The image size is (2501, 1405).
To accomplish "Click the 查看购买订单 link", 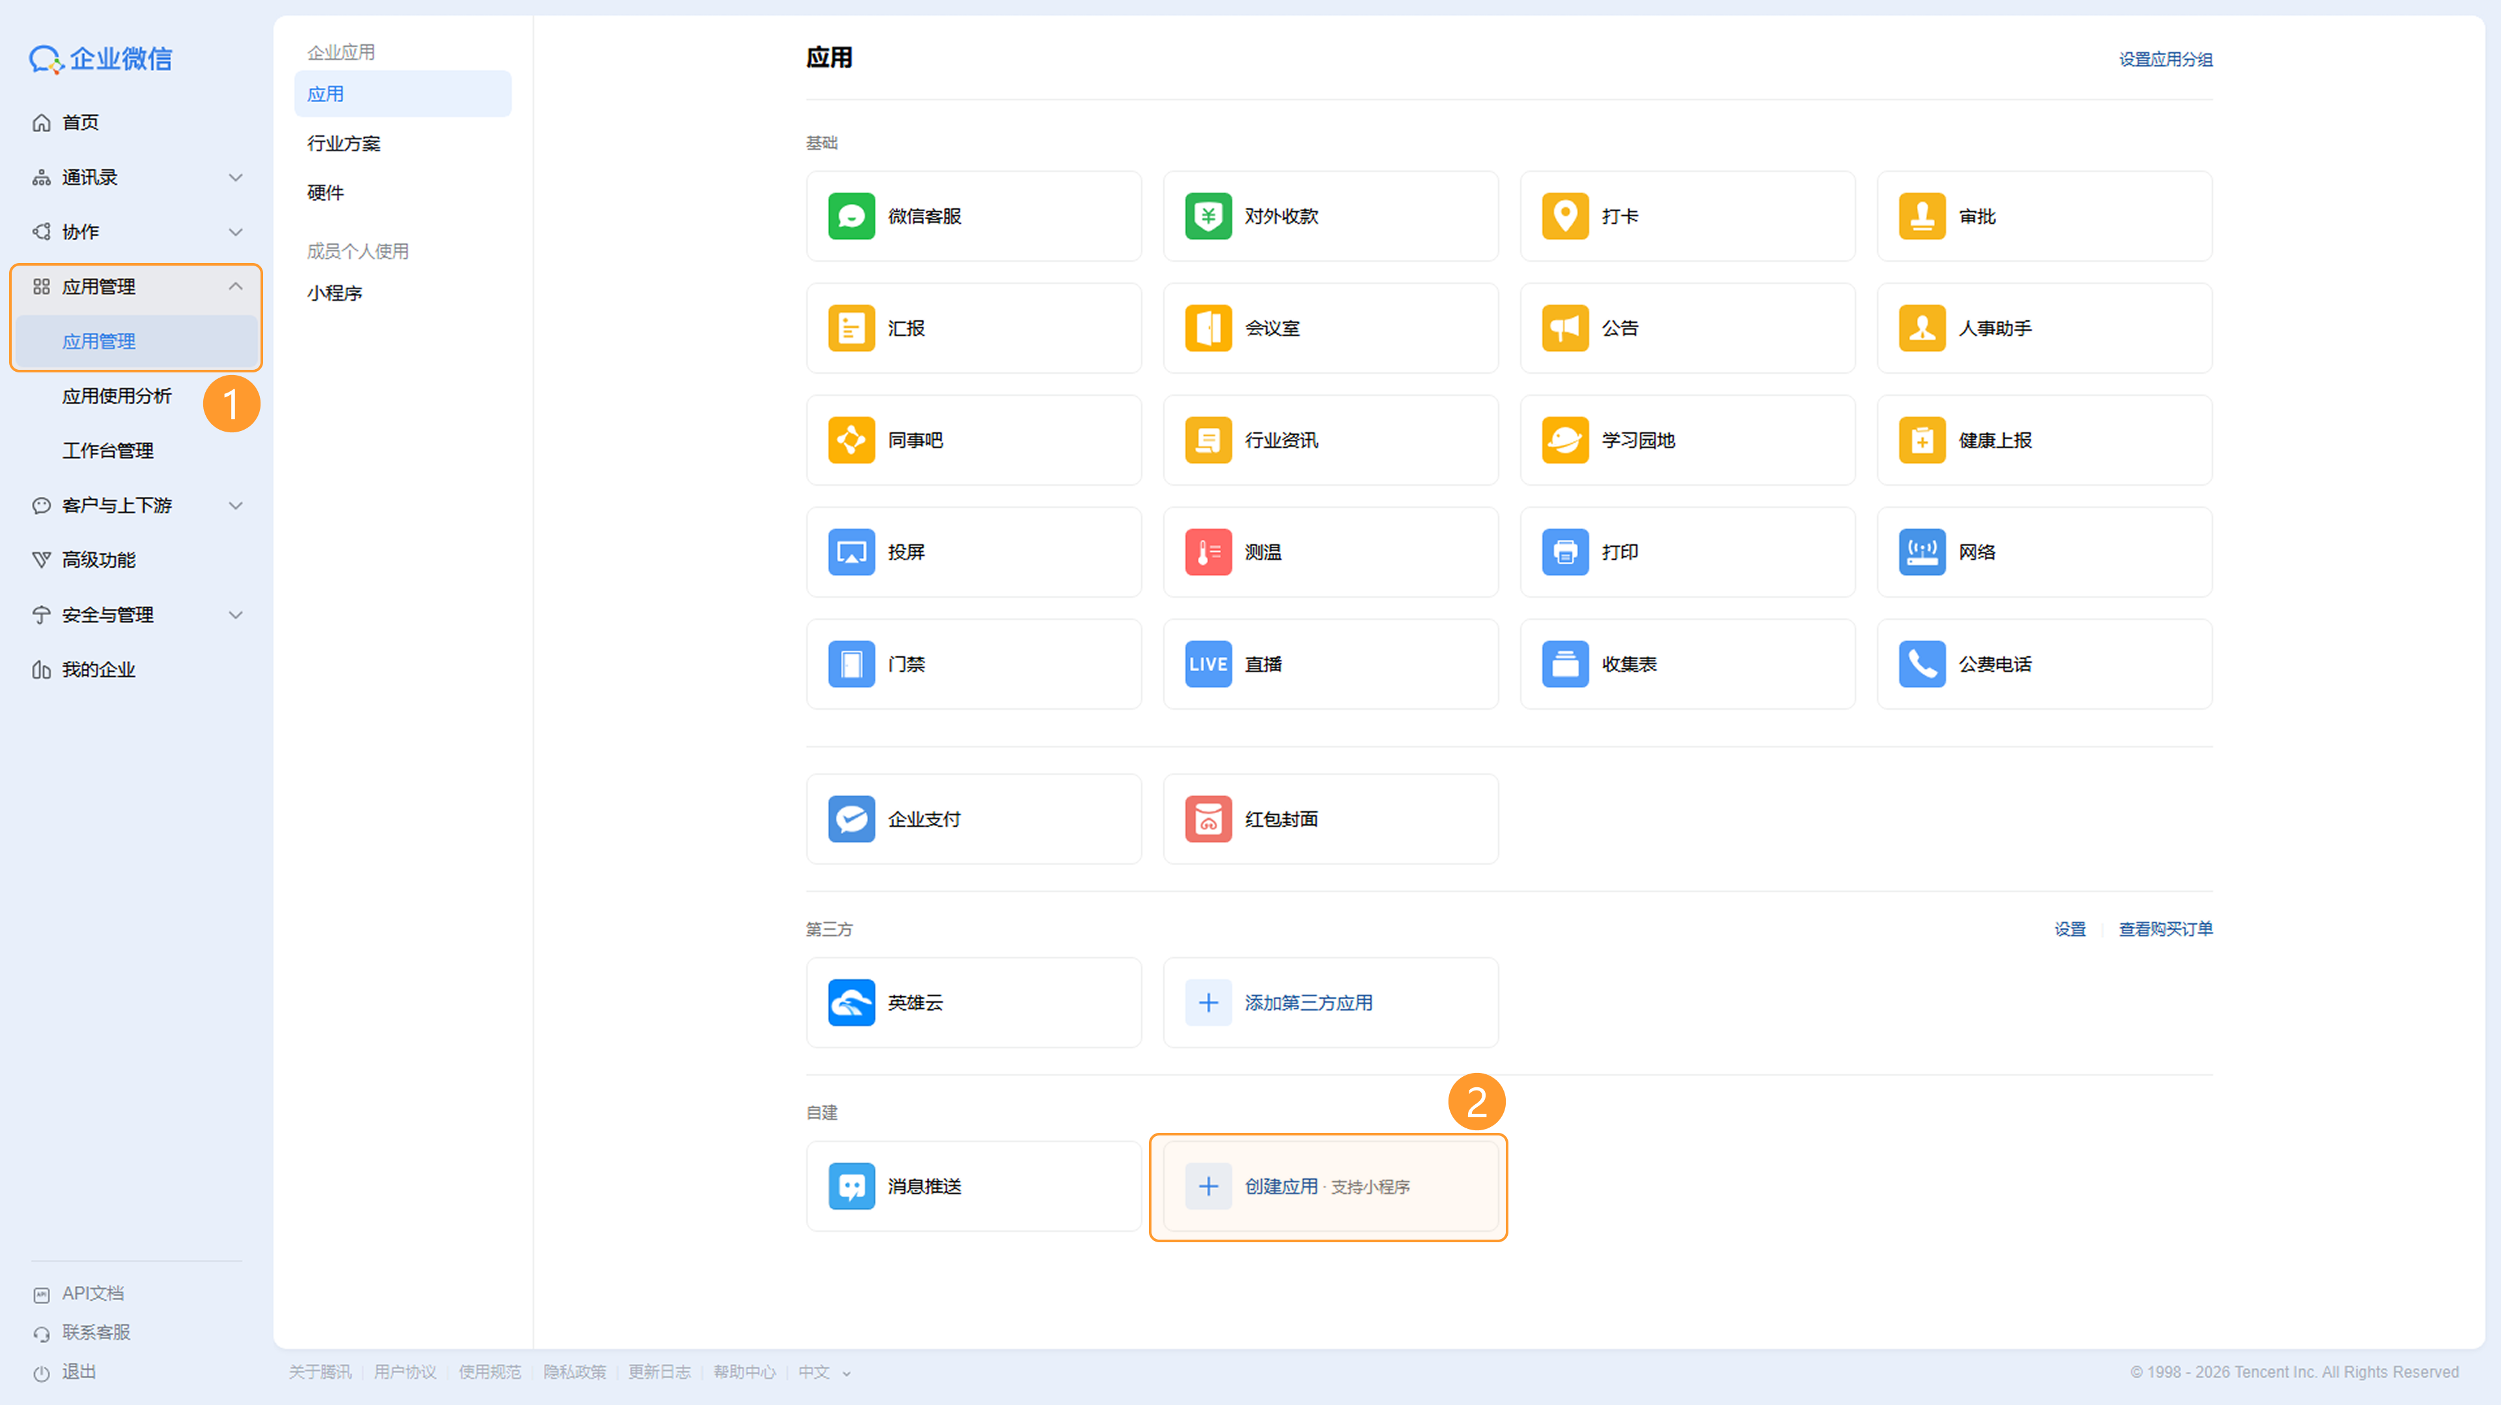I will [2165, 928].
